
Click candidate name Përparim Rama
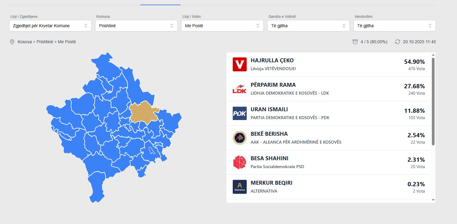tap(273, 85)
